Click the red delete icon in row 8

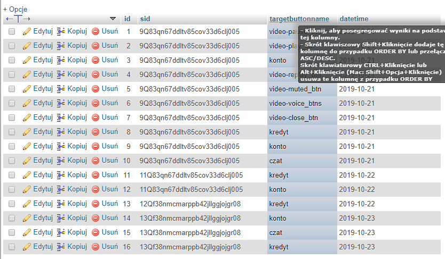[96, 132]
